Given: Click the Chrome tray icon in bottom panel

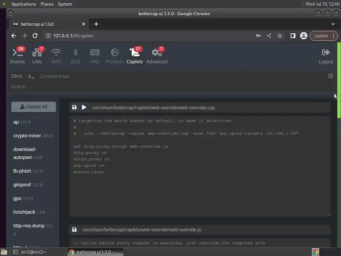Looking at the screenshot, I should click(315, 252).
